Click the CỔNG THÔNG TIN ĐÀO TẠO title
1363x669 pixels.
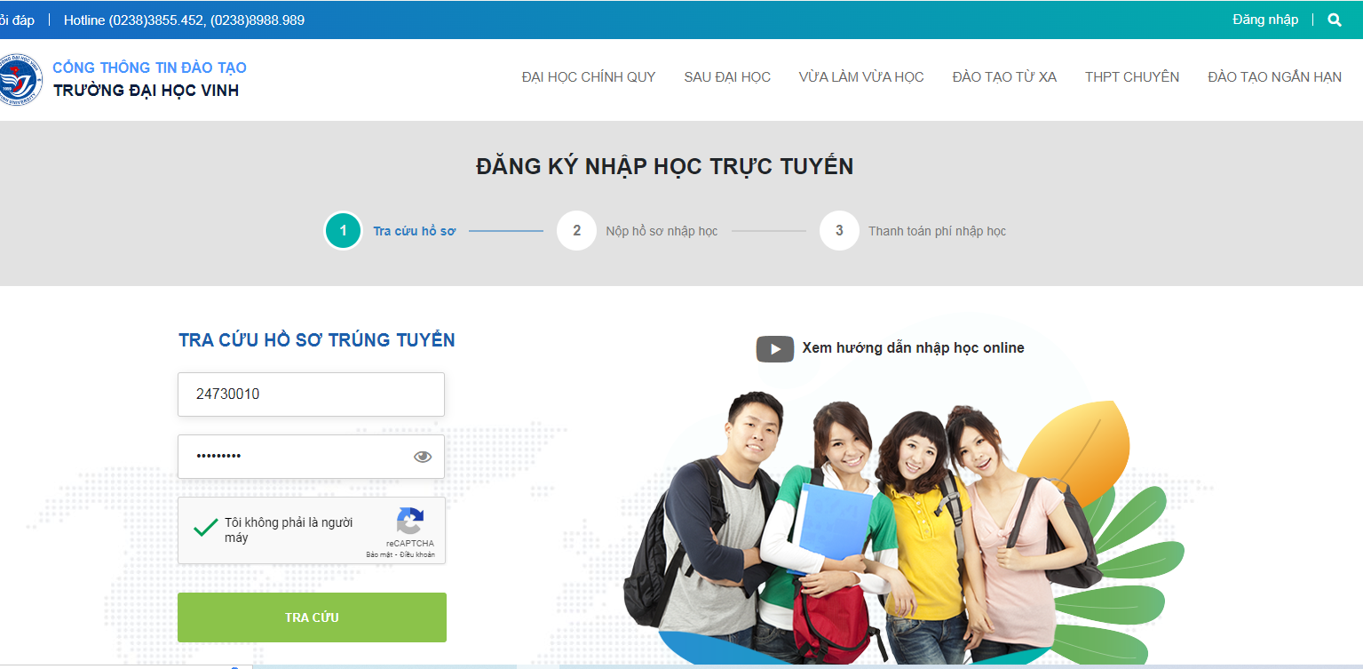click(x=149, y=68)
